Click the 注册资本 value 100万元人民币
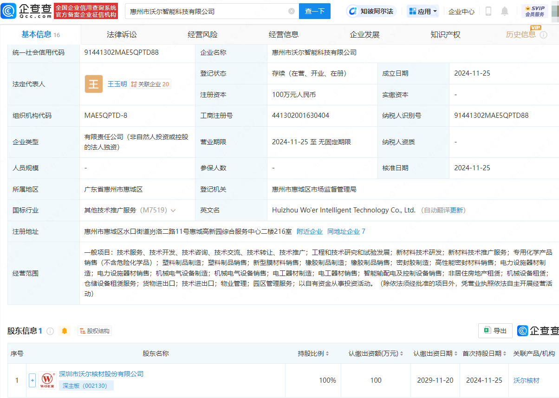The height and width of the screenshot is (398, 559). (294, 95)
